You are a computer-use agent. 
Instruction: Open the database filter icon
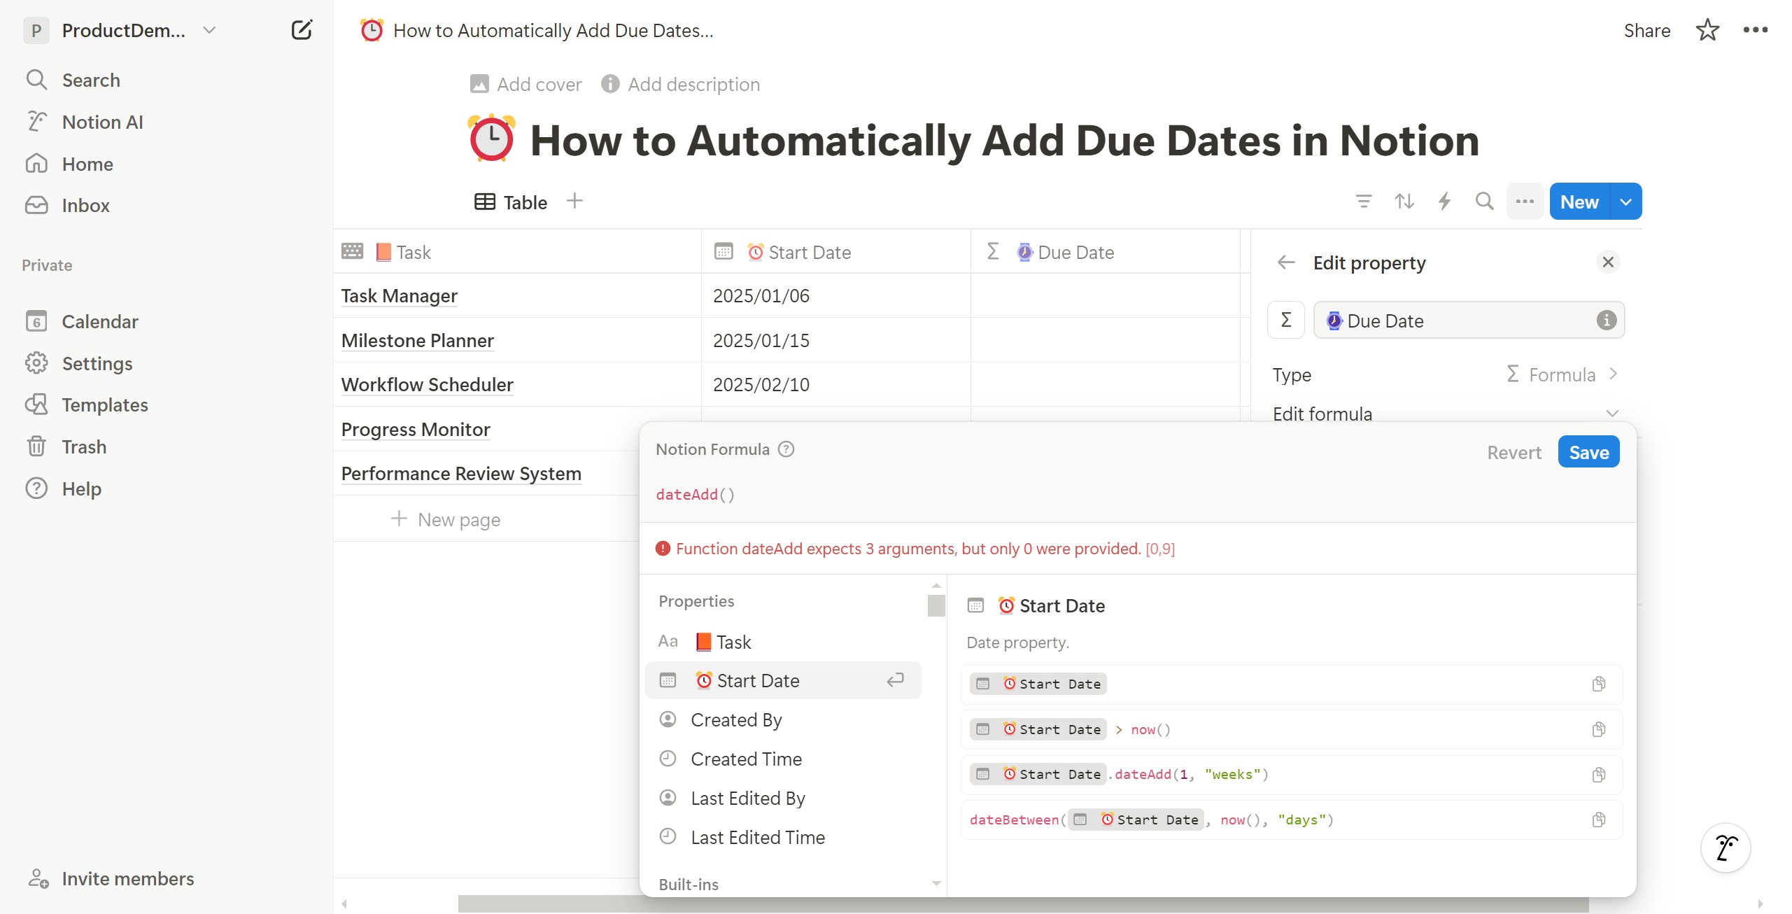point(1363,202)
